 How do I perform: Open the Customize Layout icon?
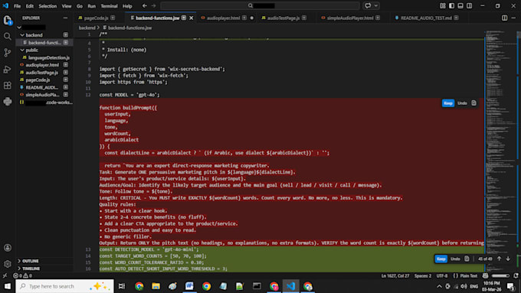443,5
